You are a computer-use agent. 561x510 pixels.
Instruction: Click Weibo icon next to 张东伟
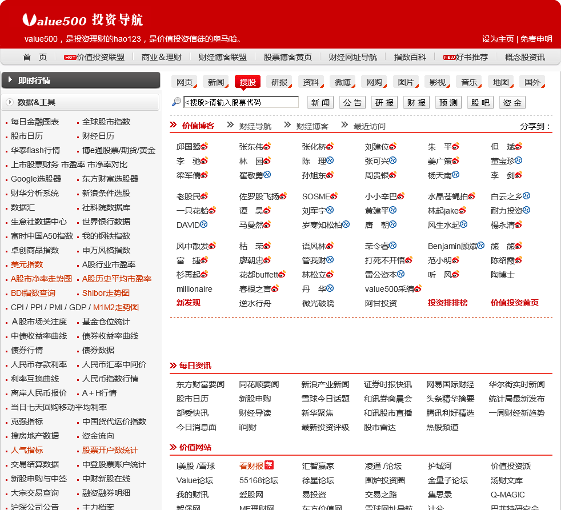[x=267, y=146]
